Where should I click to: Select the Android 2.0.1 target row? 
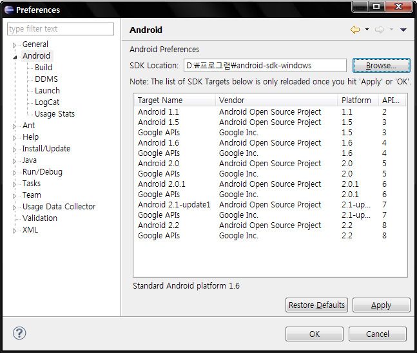click(270, 184)
